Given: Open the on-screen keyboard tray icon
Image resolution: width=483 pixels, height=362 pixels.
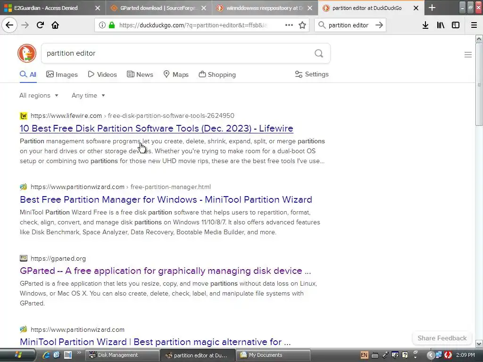Looking at the screenshot, I should tap(375, 355).
